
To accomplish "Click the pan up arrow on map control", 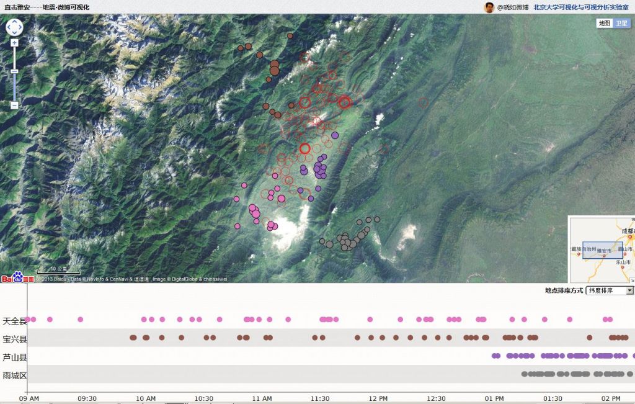I will 14,22.
